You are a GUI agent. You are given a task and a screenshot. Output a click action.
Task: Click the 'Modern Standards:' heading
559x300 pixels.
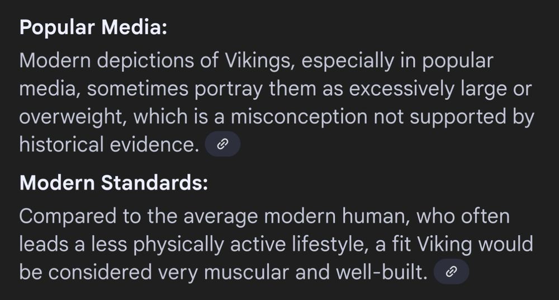click(x=113, y=183)
